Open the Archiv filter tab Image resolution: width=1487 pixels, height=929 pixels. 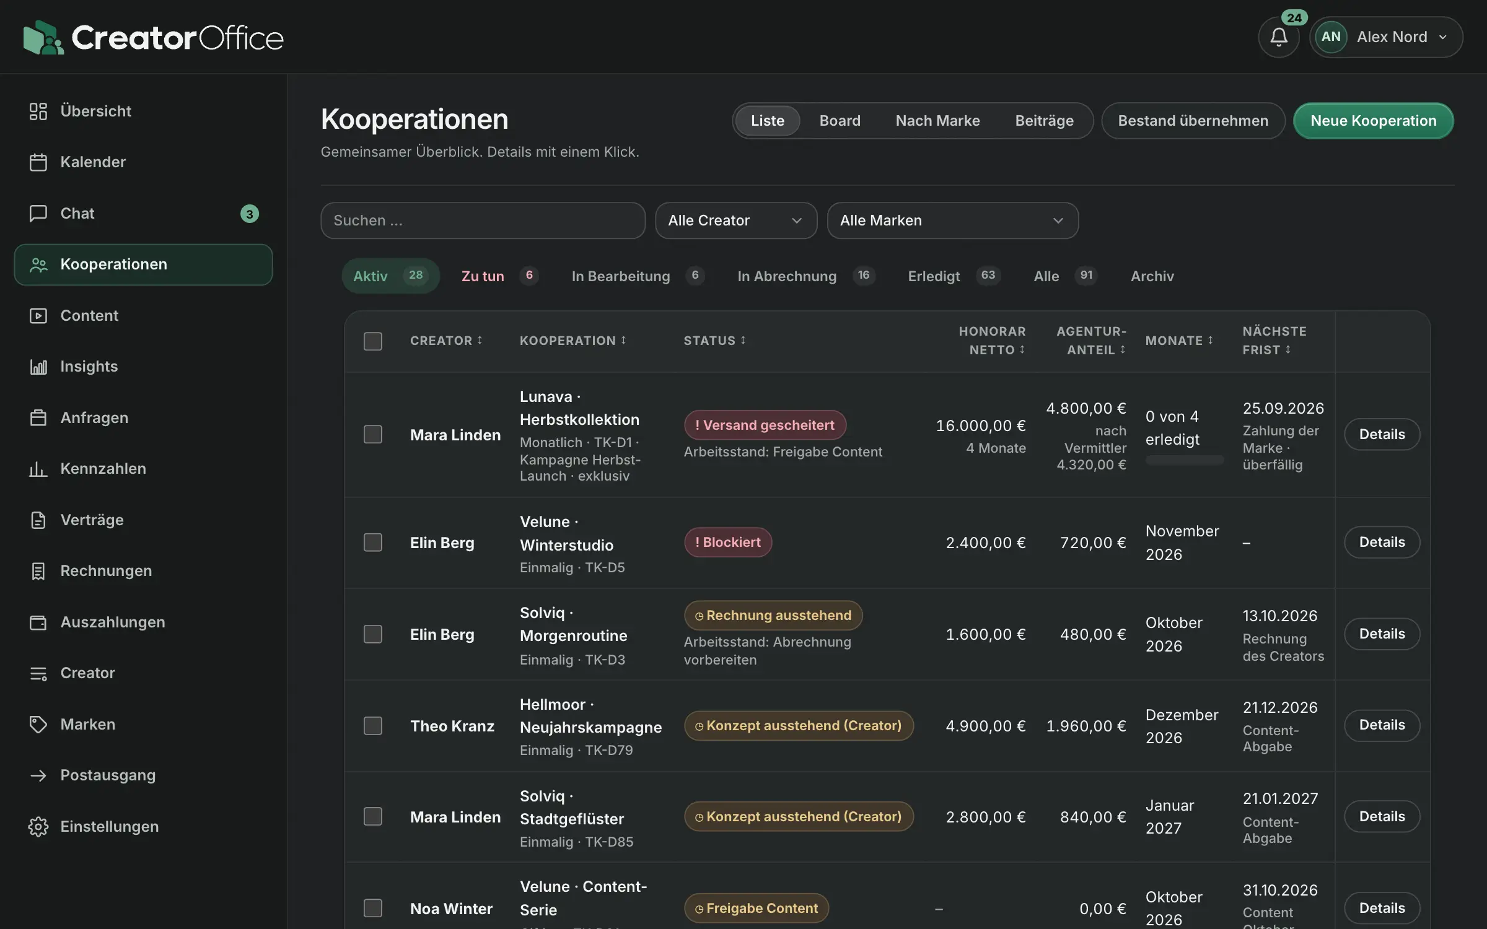pyautogui.click(x=1152, y=276)
